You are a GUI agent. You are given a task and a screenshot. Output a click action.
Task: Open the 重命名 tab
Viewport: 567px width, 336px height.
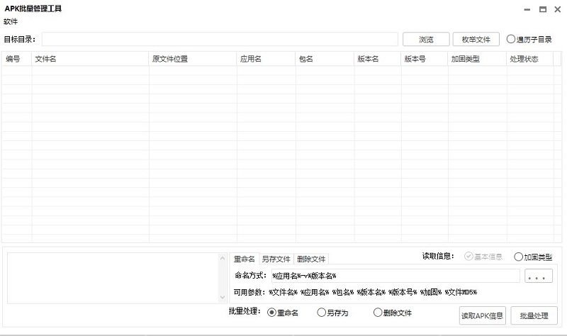244,259
